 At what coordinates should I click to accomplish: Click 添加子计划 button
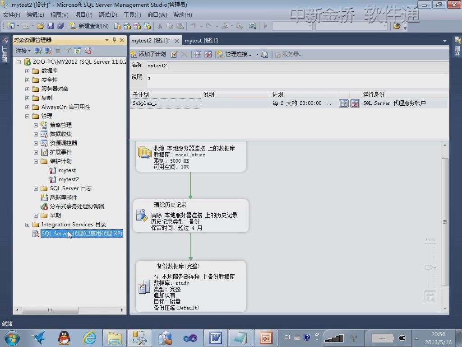tap(148, 54)
